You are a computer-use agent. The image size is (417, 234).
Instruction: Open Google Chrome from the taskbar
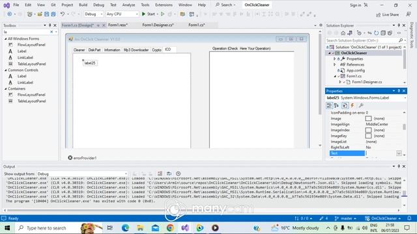(170, 227)
